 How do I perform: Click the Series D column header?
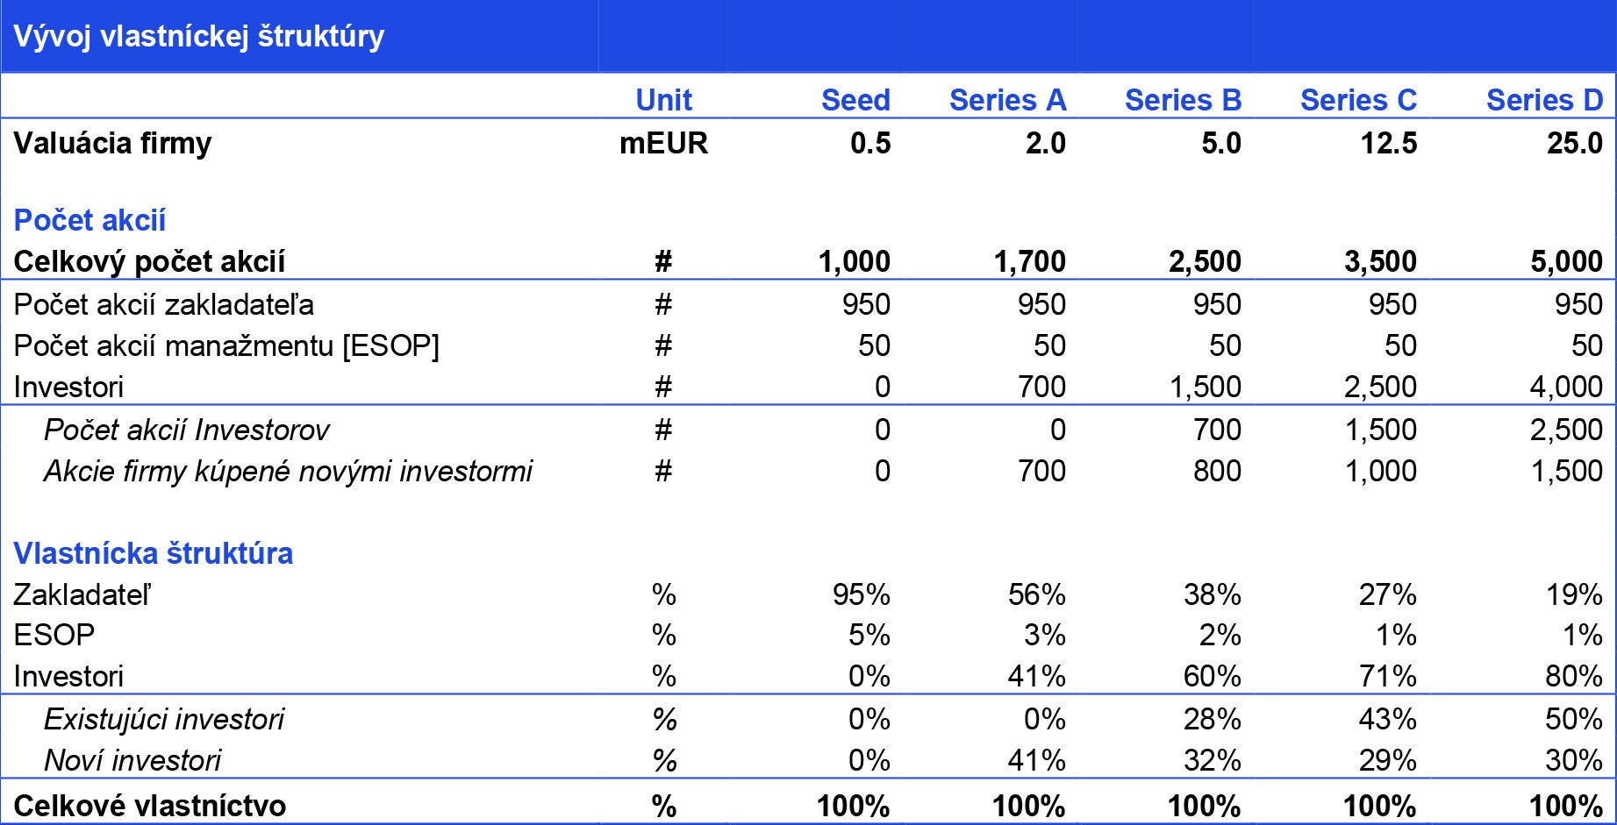(1543, 100)
